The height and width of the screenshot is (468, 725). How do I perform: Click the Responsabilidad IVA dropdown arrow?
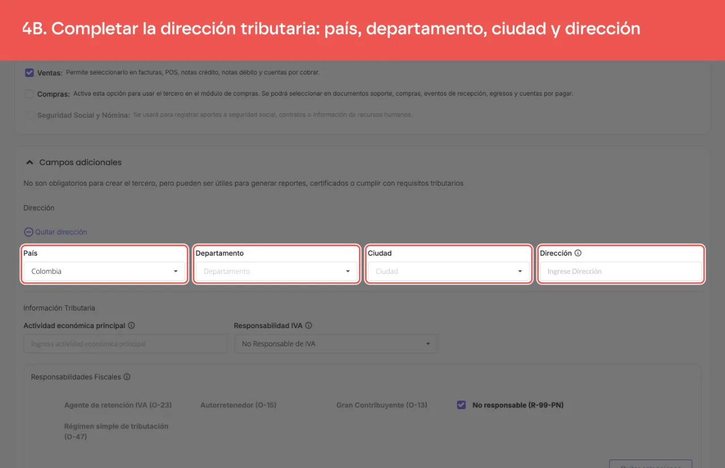click(x=428, y=344)
